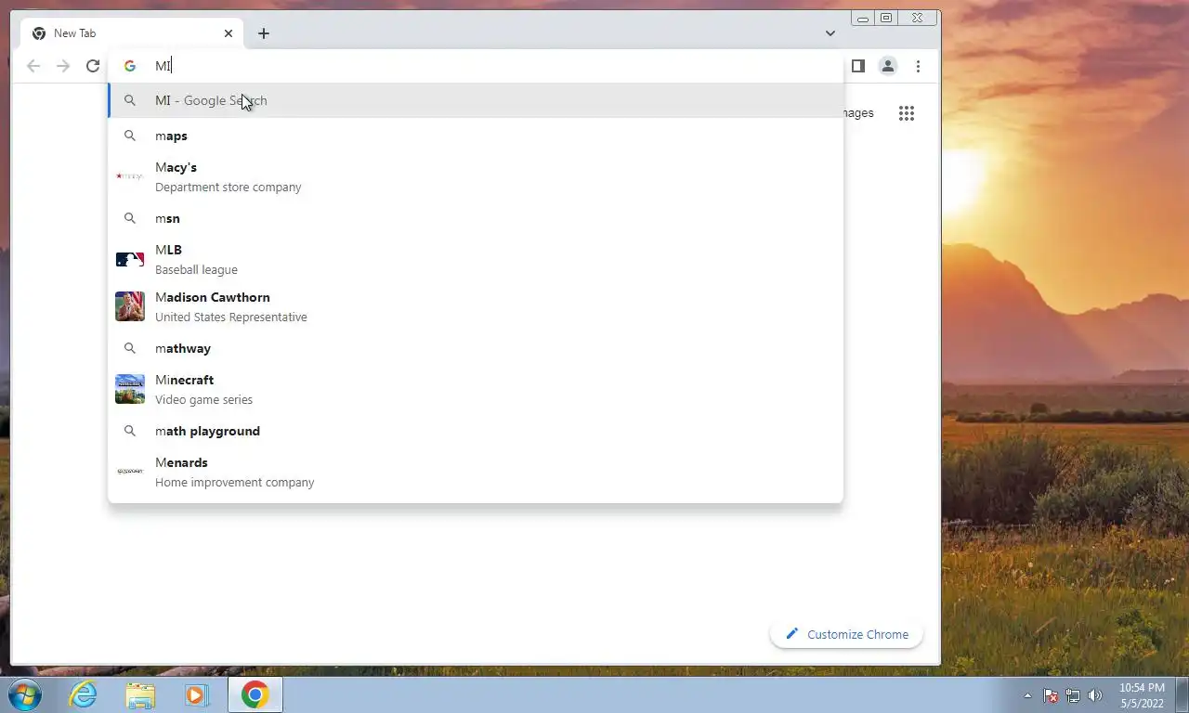This screenshot has width=1189, height=713.
Task: Pick the Madison Cawthorn suggestion
Action: click(476, 306)
